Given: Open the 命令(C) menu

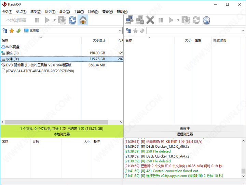Looking at the screenshot, I should pos(65,12).
